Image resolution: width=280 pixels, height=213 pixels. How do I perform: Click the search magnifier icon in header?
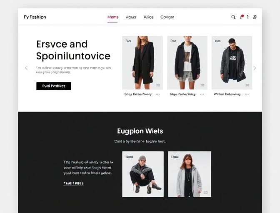click(233, 17)
